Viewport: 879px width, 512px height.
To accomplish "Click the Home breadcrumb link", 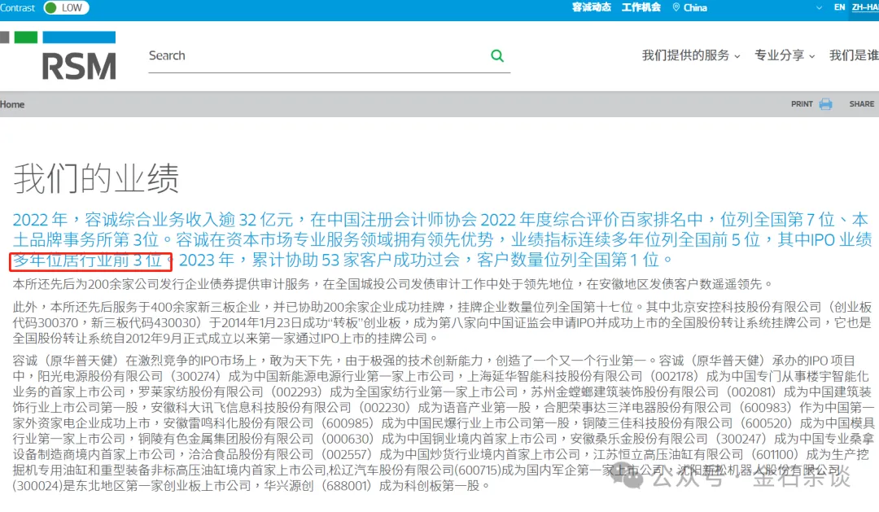I will pyautogui.click(x=12, y=104).
